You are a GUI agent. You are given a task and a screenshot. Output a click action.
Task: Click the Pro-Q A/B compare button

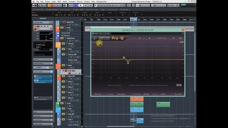point(140,38)
